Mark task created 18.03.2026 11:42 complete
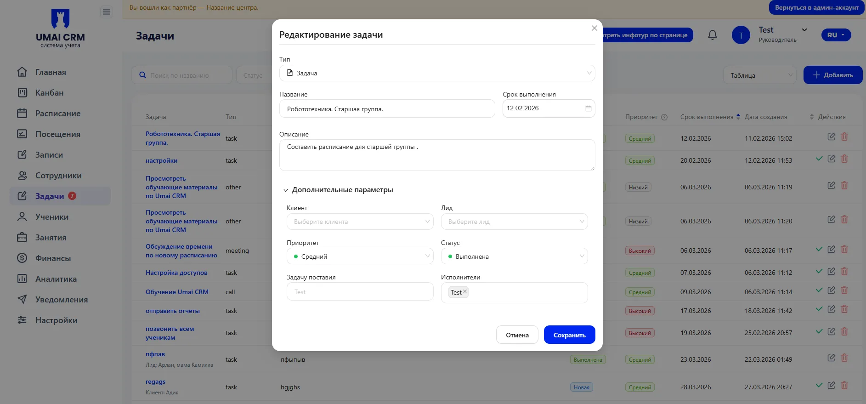866x404 pixels. point(819,309)
